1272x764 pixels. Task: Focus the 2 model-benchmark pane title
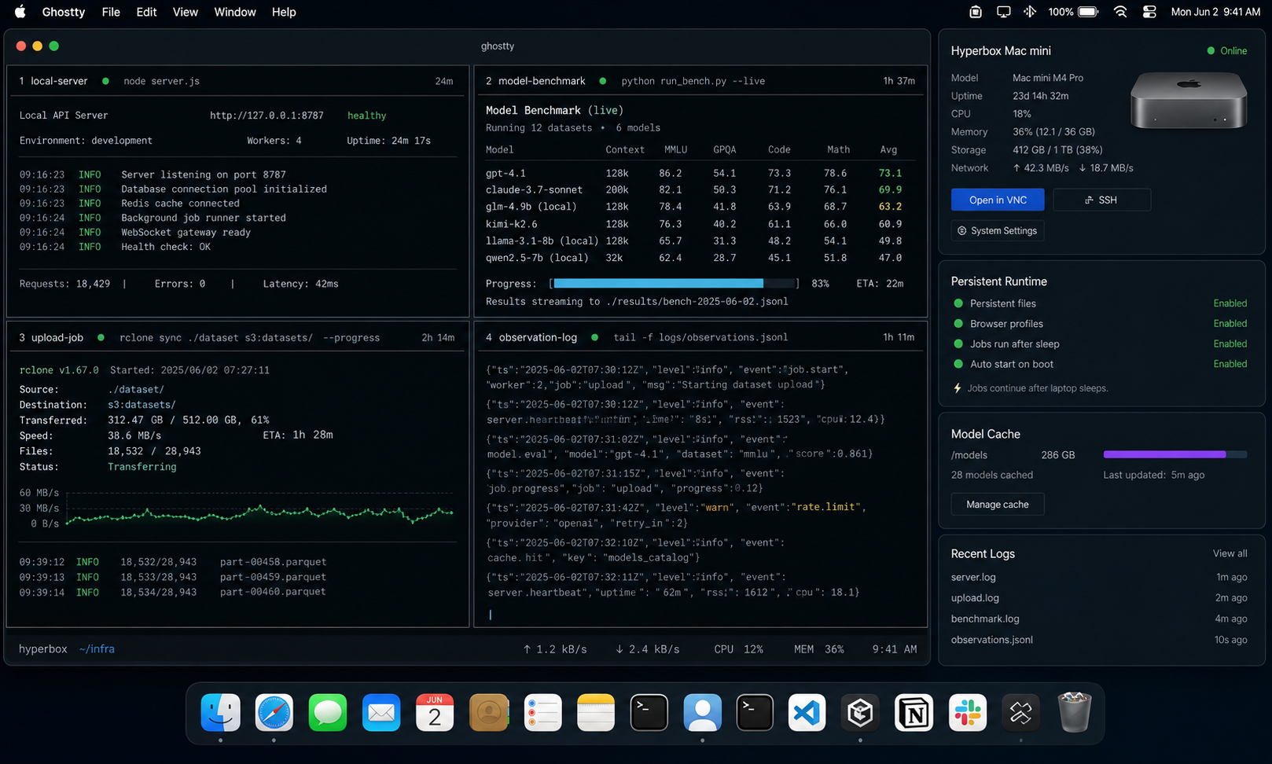point(535,81)
